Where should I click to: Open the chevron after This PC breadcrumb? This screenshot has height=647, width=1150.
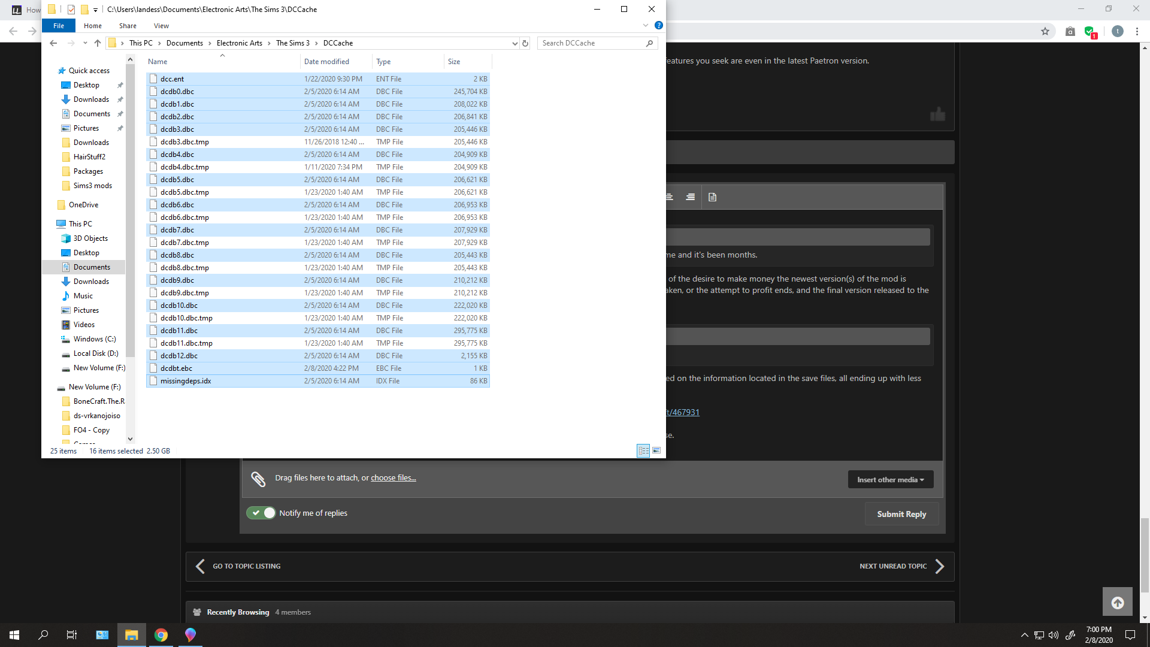click(159, 43)
